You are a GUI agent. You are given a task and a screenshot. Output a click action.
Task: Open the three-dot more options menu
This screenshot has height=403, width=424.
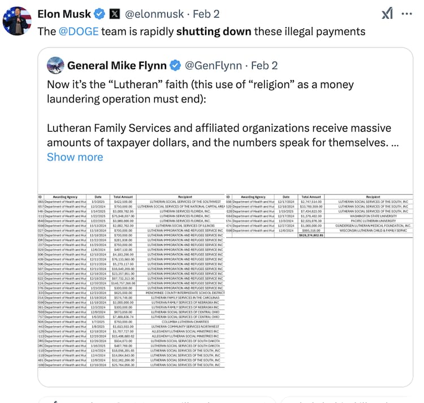406,14
